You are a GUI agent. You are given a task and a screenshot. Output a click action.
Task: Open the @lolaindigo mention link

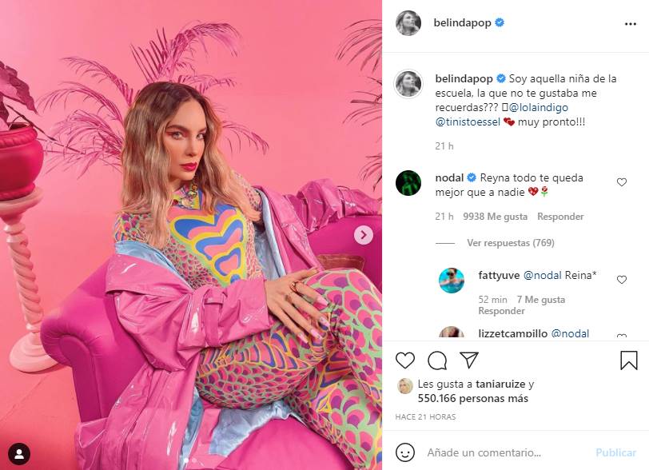point(538,107)
